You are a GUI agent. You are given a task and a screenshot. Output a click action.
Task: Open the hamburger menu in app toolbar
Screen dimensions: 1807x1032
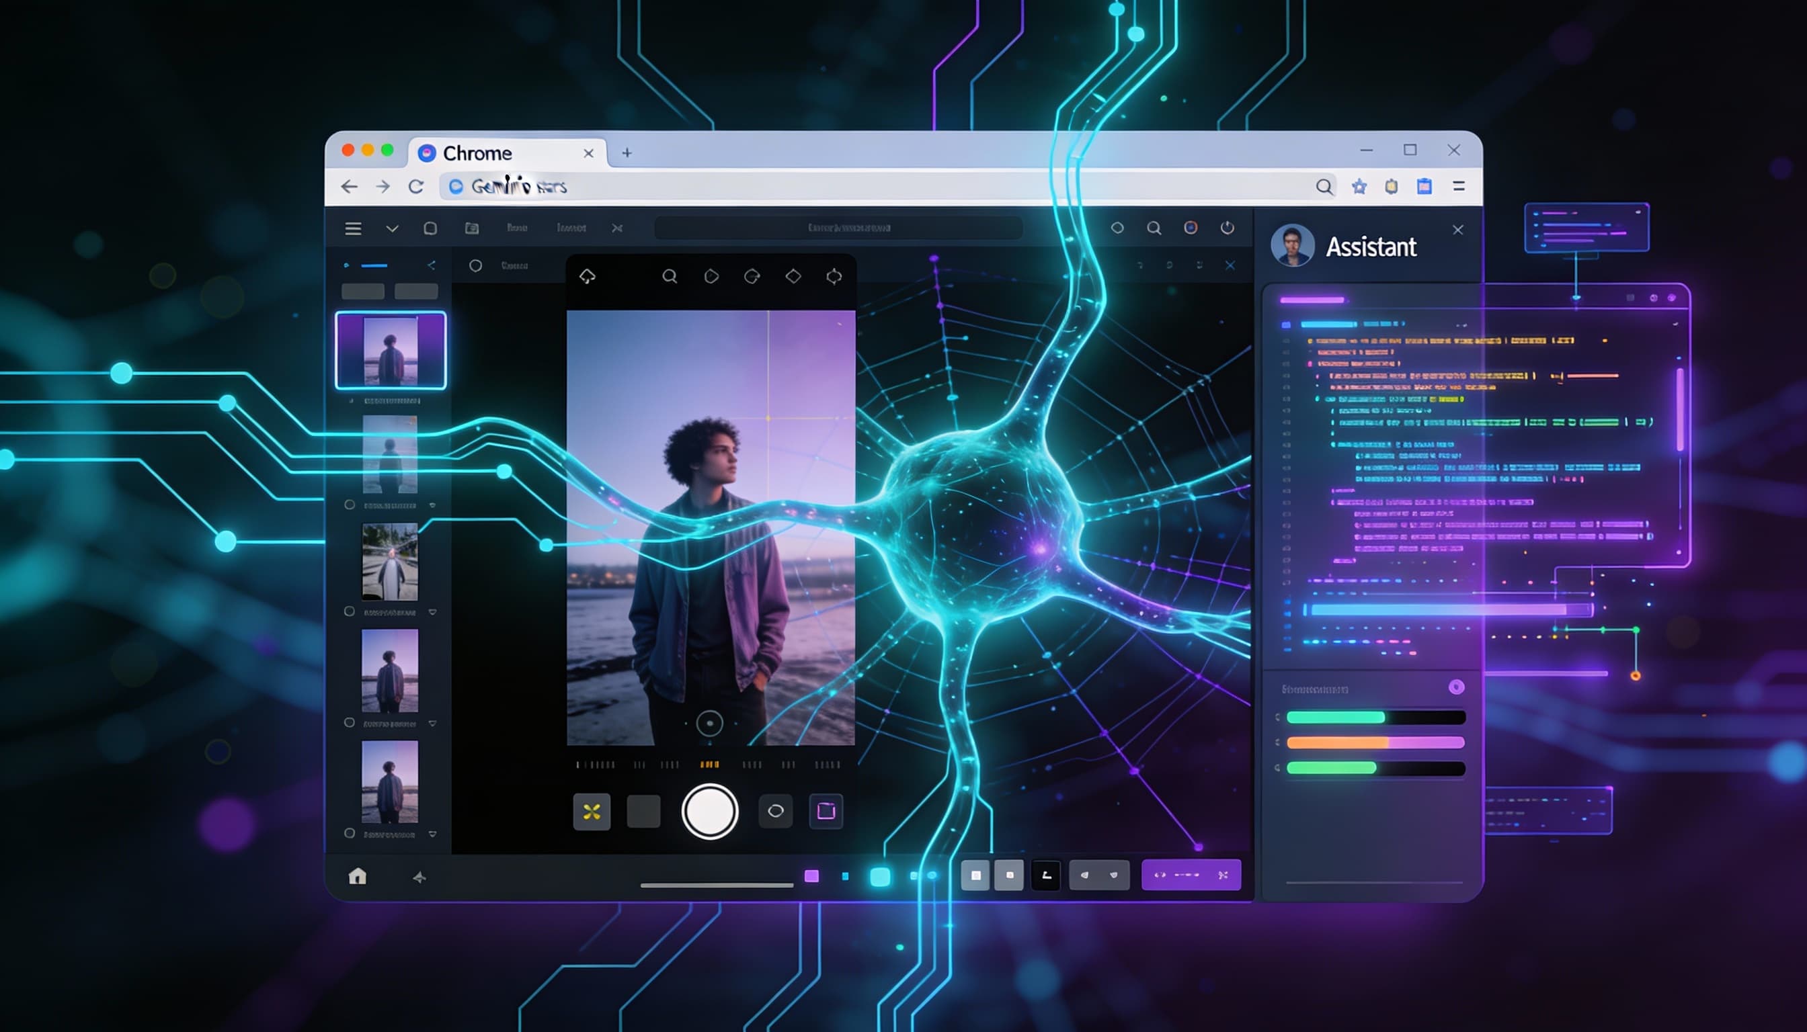coord(353,228)
